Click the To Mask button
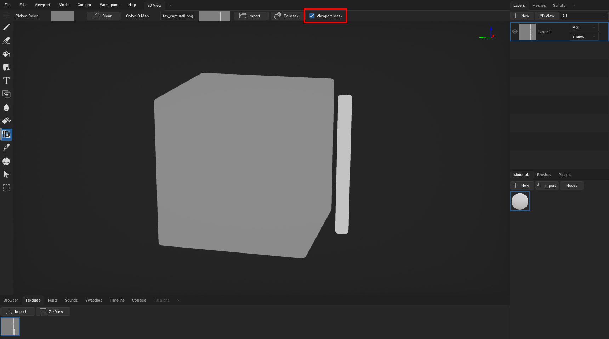The image size is (609, 339). 287,16
